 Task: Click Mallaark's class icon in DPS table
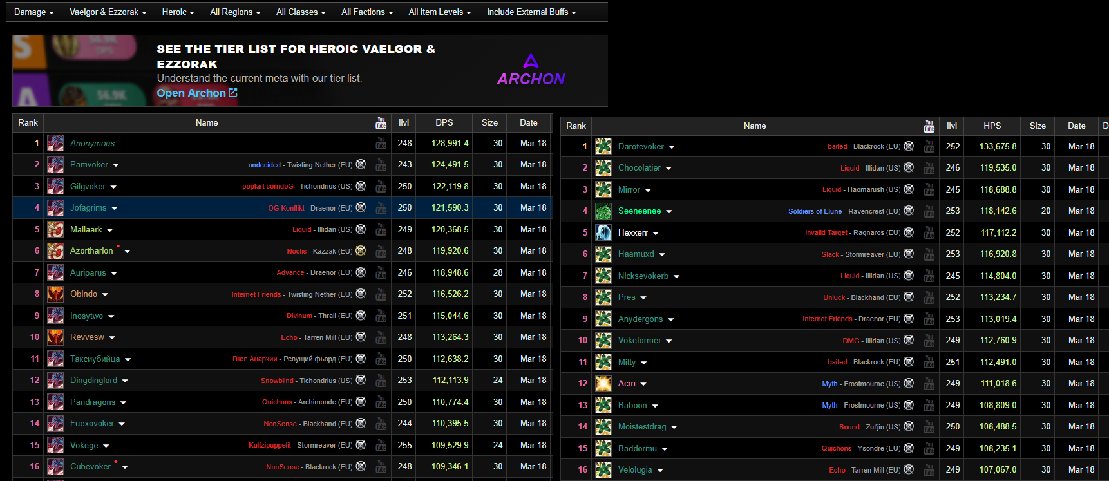click(x=55, y=229)
